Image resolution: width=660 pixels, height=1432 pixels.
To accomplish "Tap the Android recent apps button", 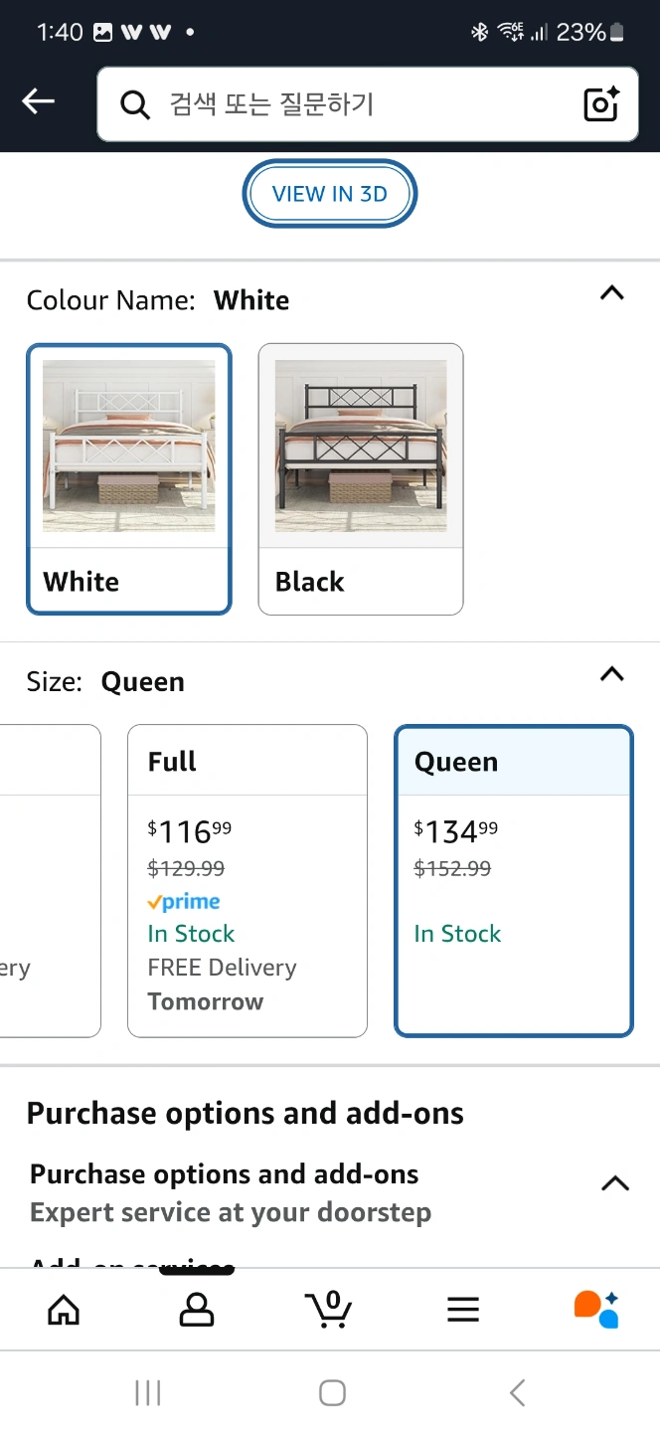I will pyautogui.click(x=147, y=1393).
